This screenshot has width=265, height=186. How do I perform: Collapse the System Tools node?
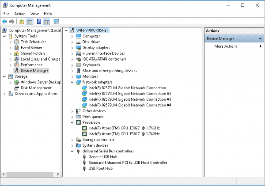pos(4,36)
